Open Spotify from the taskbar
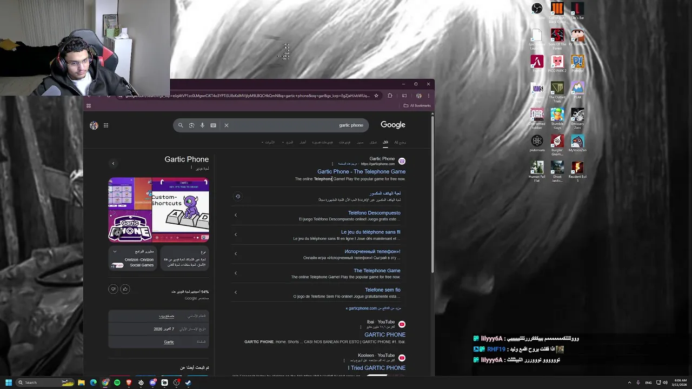The width and height of the screenshot is (692, 389). point(117,383)
